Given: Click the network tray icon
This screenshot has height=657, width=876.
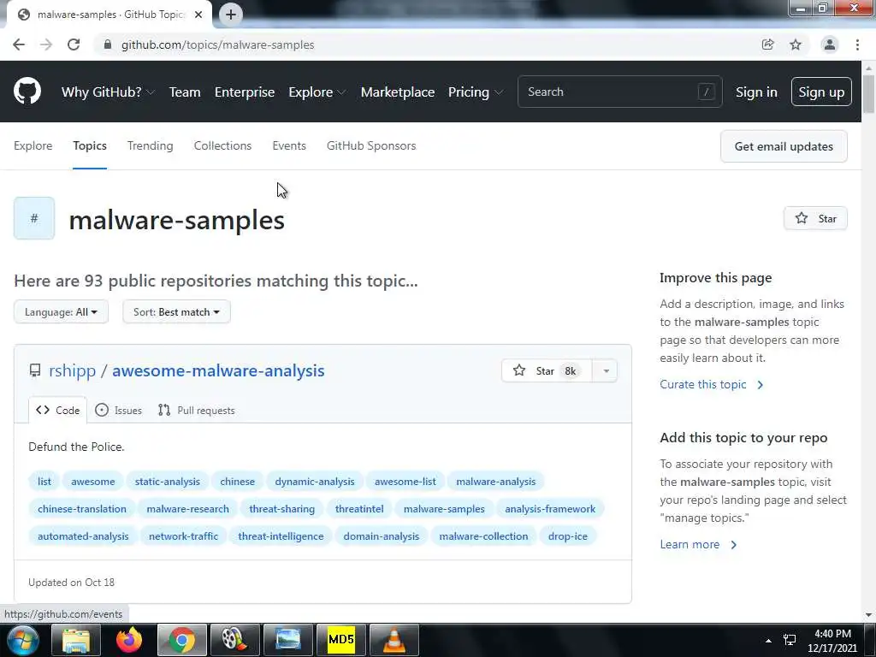Looking at the screenshot, I should tap(790, 640).
